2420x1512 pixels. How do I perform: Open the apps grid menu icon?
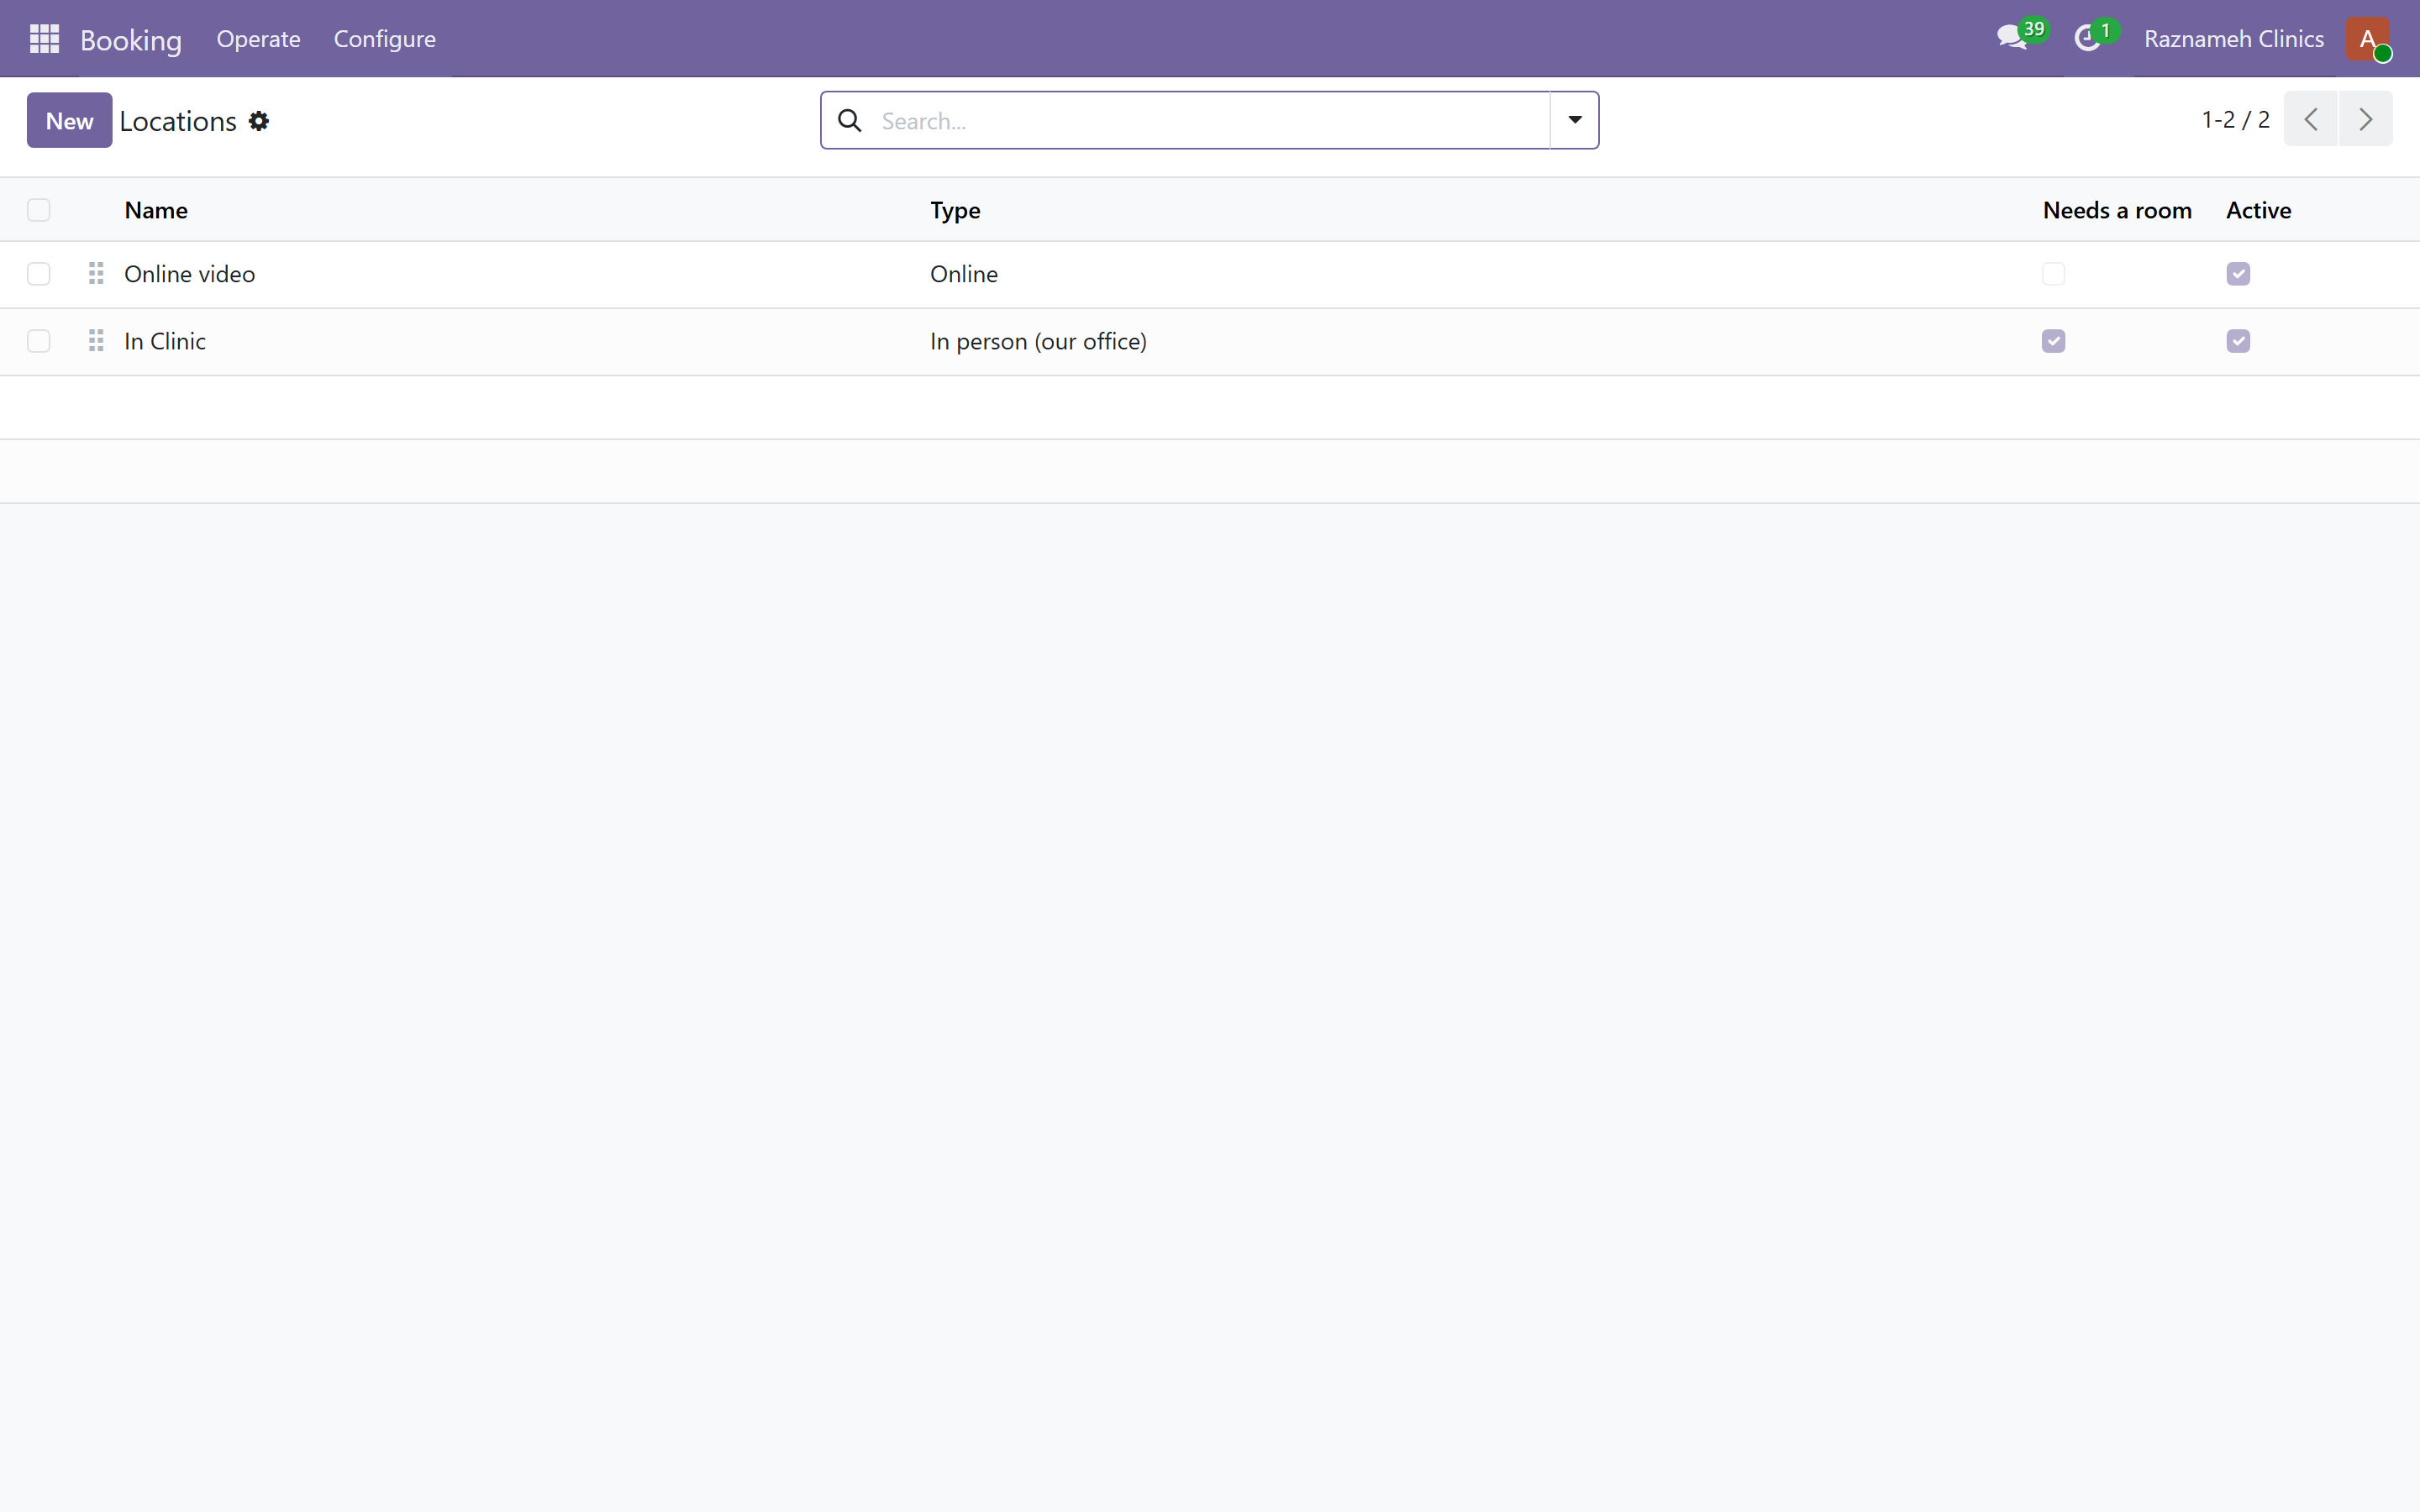click(x=44, y=39)
